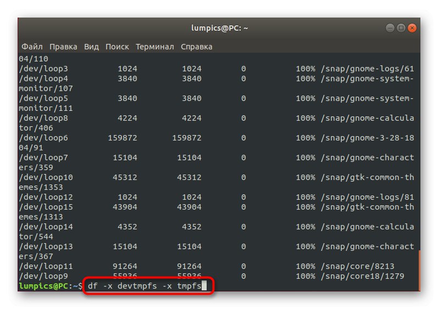Click the /snap/gnome-3-28-18 mount path
438x309 pixels.
[x=367, y=138]
